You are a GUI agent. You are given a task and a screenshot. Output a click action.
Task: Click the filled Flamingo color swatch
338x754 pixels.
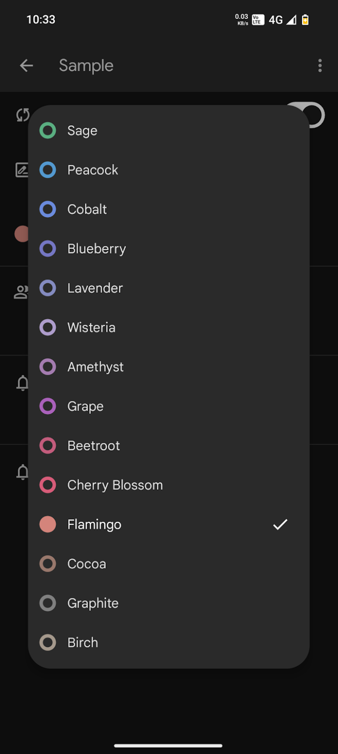tap(48, 524)
